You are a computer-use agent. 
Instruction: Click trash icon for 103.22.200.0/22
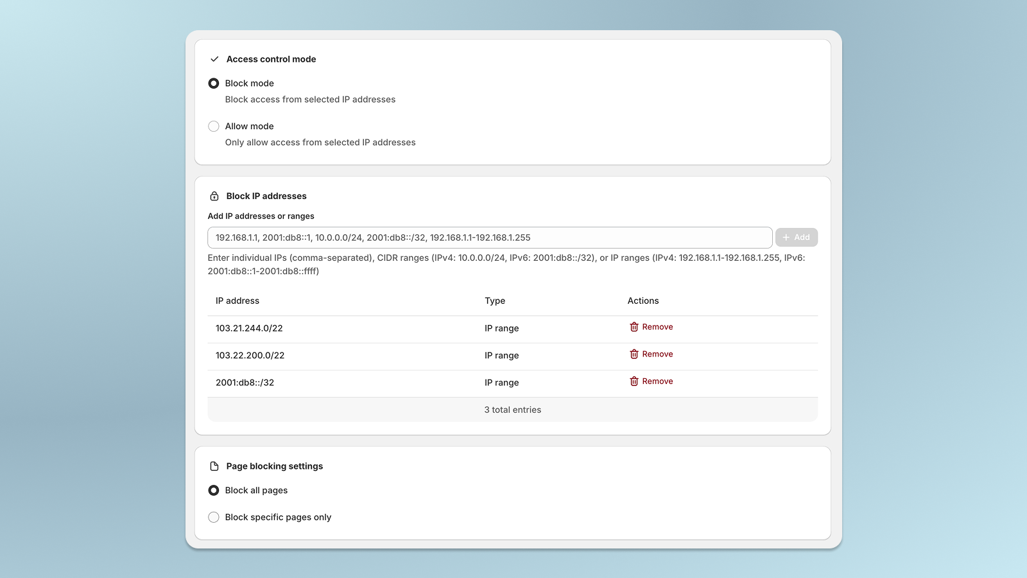coord(634,355)
